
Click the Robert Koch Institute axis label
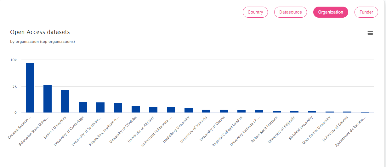tap(265, 129)
